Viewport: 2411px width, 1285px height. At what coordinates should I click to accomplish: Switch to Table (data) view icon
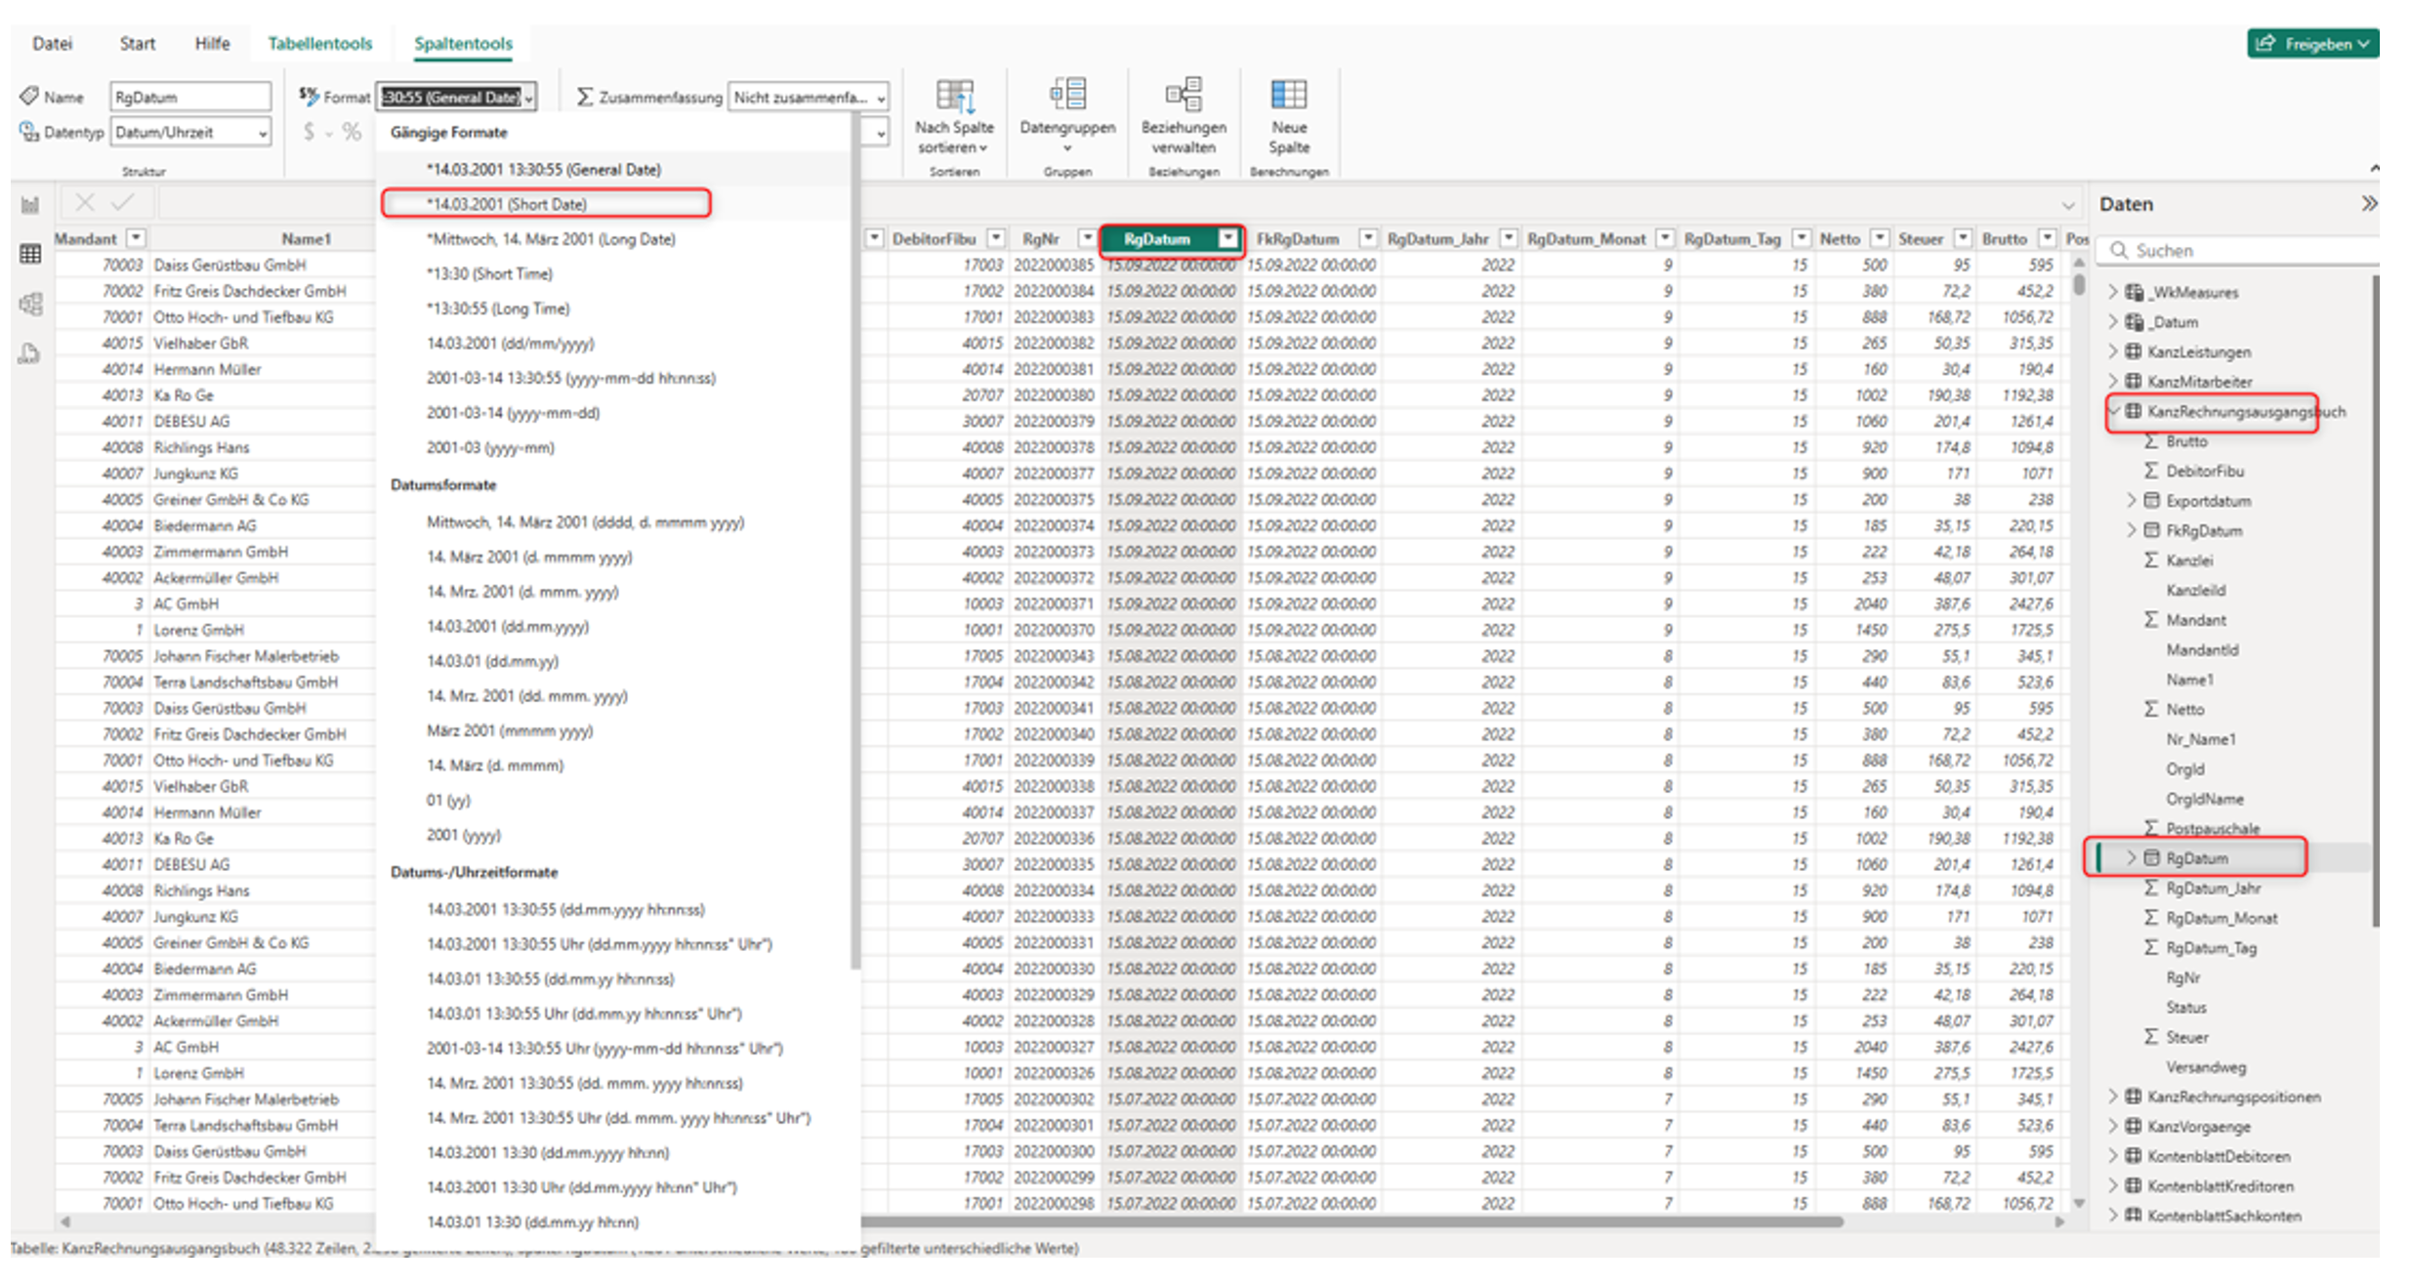click(30, 254)
